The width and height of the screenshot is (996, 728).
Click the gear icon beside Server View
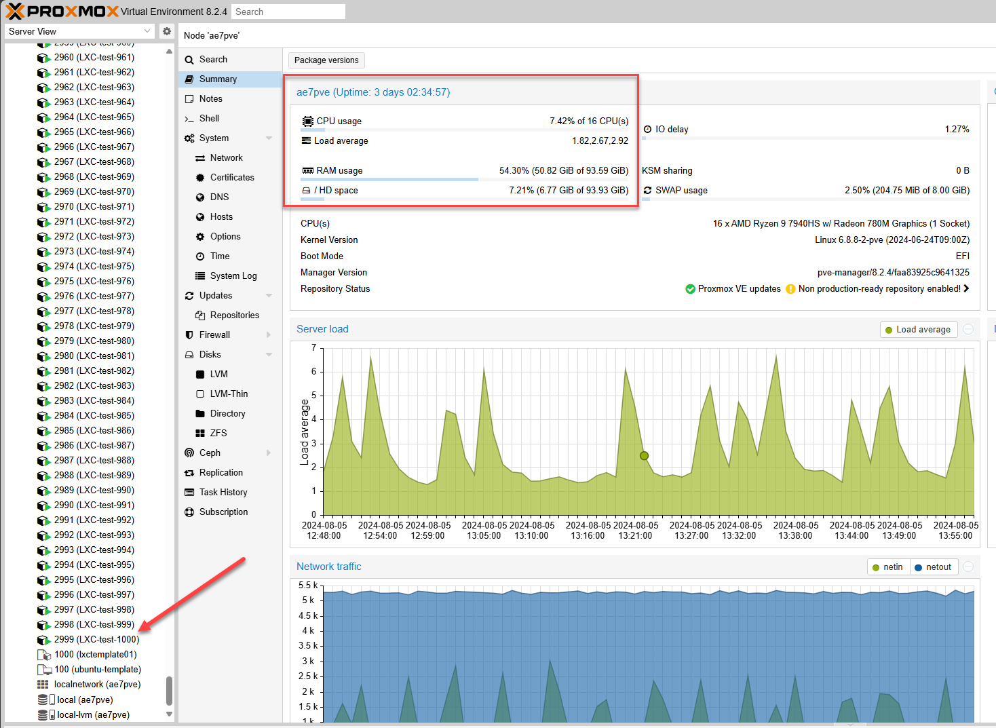[167, 31]
